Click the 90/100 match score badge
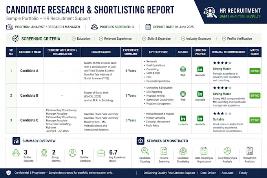 tap(255, 95)
